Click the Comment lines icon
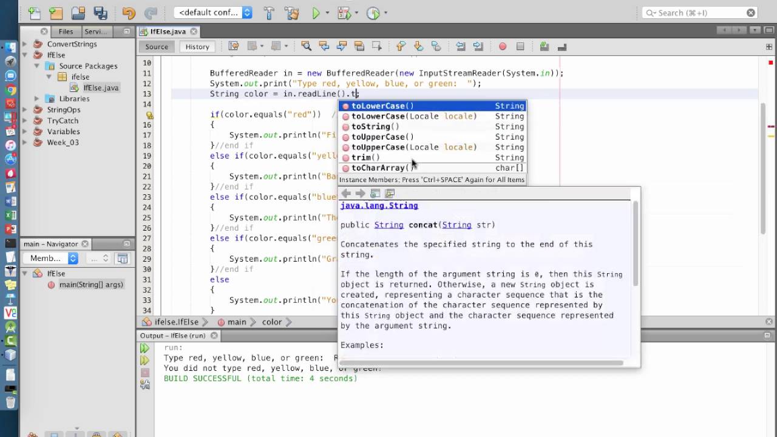Image resolution: width=777 pixels, height=437 pixels. coord(544,46)
